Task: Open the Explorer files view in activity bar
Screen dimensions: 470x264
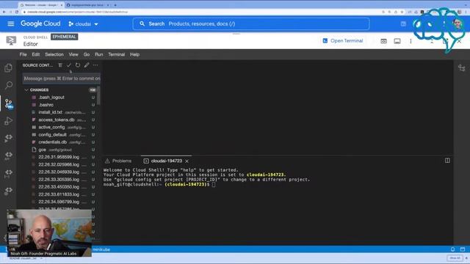Action: point(8,68)
